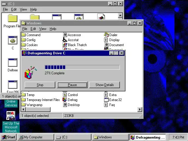The image size is (188, 141).
Task: Click horizontal scrollbar thumb in Windows window
Action: [38, 109]
